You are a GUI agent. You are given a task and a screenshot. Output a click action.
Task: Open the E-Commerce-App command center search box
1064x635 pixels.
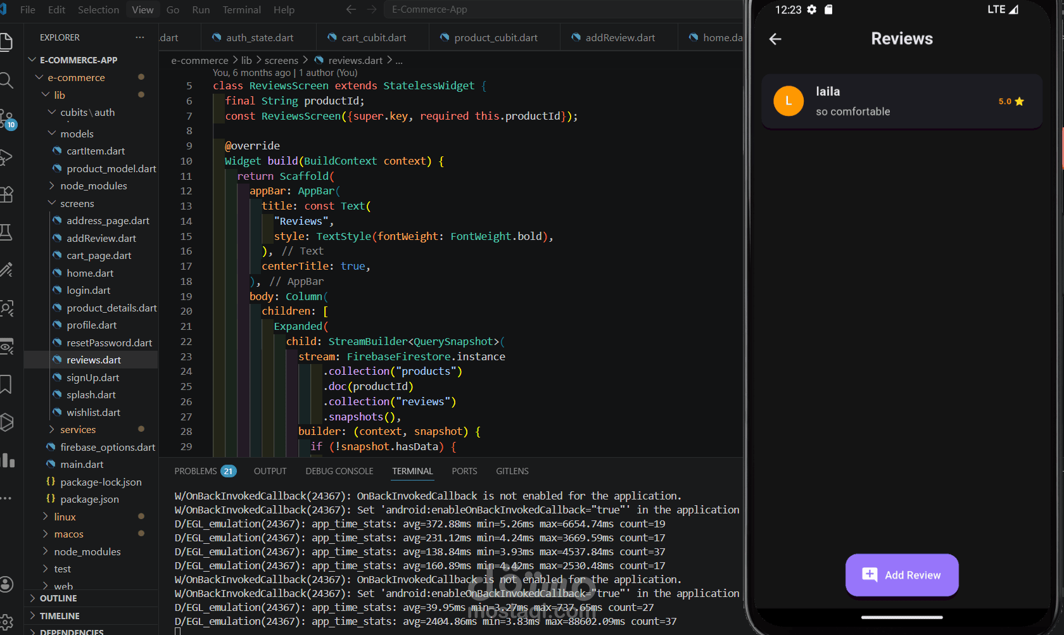(x=564, y=9)
